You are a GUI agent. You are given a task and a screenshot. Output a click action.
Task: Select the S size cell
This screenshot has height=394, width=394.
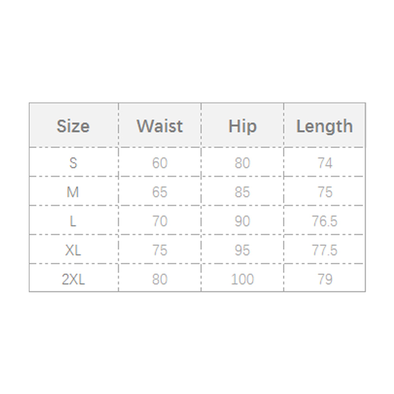pos(73,163)
